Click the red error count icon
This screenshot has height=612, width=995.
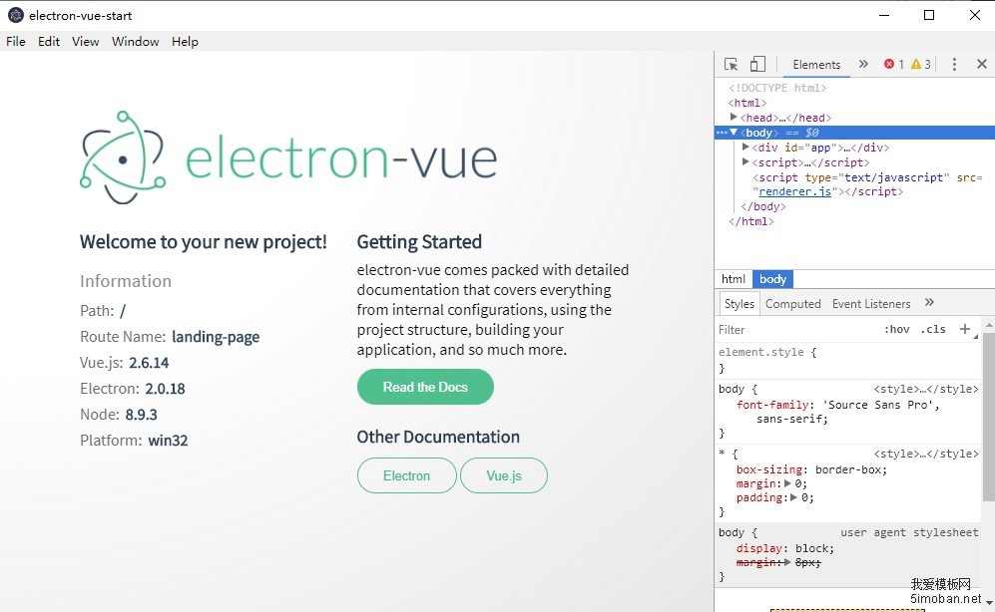tap(889, 64)
